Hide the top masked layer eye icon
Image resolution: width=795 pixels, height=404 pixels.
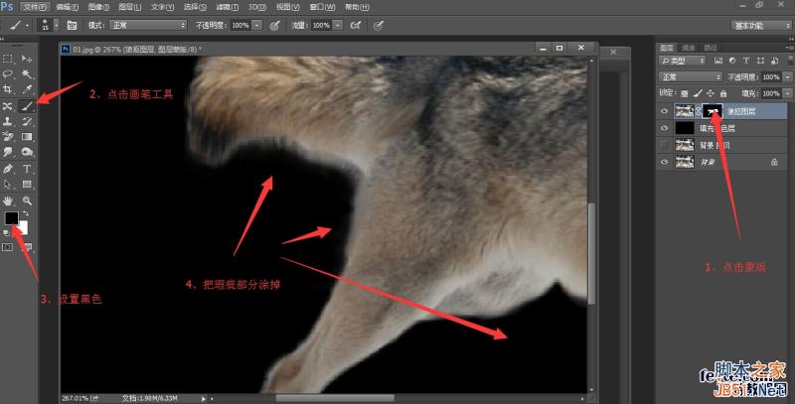pos(664,111)
